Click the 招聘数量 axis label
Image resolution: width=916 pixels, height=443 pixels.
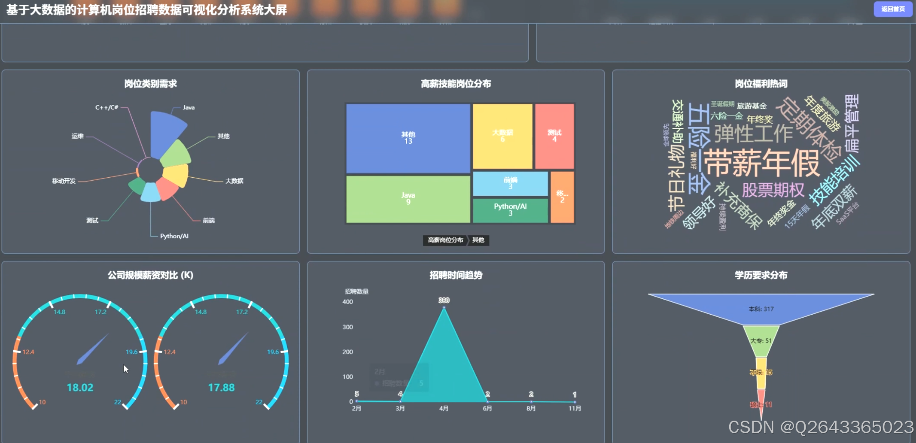[x=357, y=291]
